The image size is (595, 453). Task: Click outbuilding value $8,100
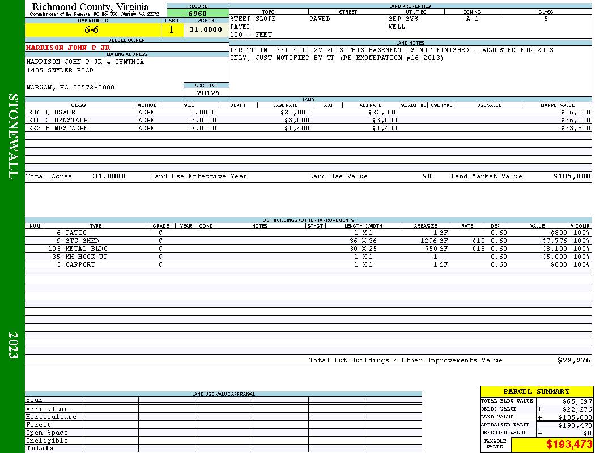point(555,249)
